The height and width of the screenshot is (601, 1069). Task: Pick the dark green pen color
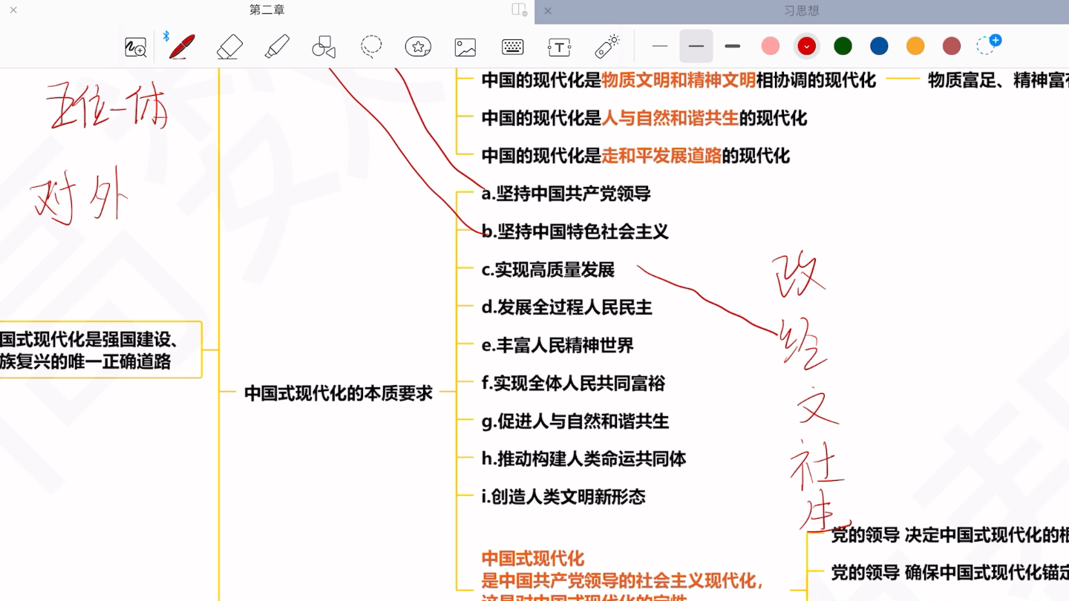(x=843, y=46)
